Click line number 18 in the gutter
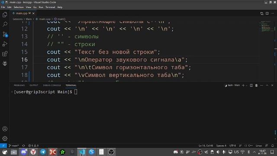 [x=24, y=75]
